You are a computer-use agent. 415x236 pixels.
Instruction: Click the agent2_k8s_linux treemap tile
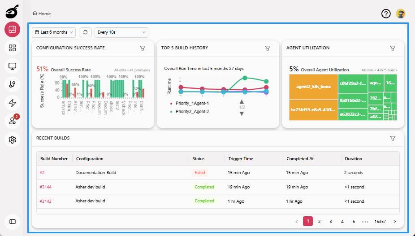[x=313, y=86]
